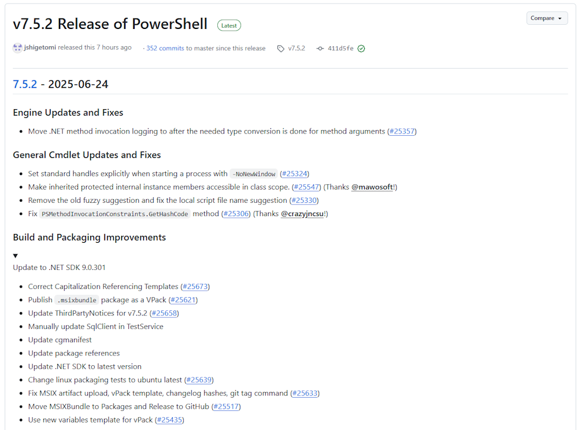Open pull request #25357
Viewport: 578px width, 430px height.
(x=402, y=131)
